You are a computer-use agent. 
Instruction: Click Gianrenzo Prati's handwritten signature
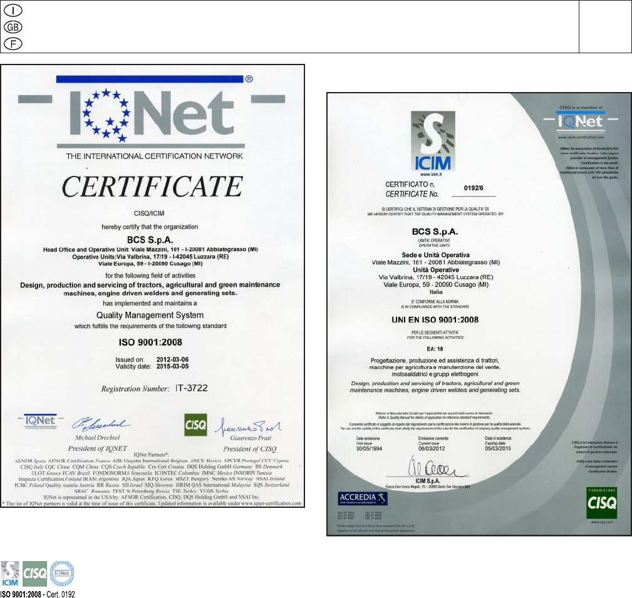pos(248,427)
